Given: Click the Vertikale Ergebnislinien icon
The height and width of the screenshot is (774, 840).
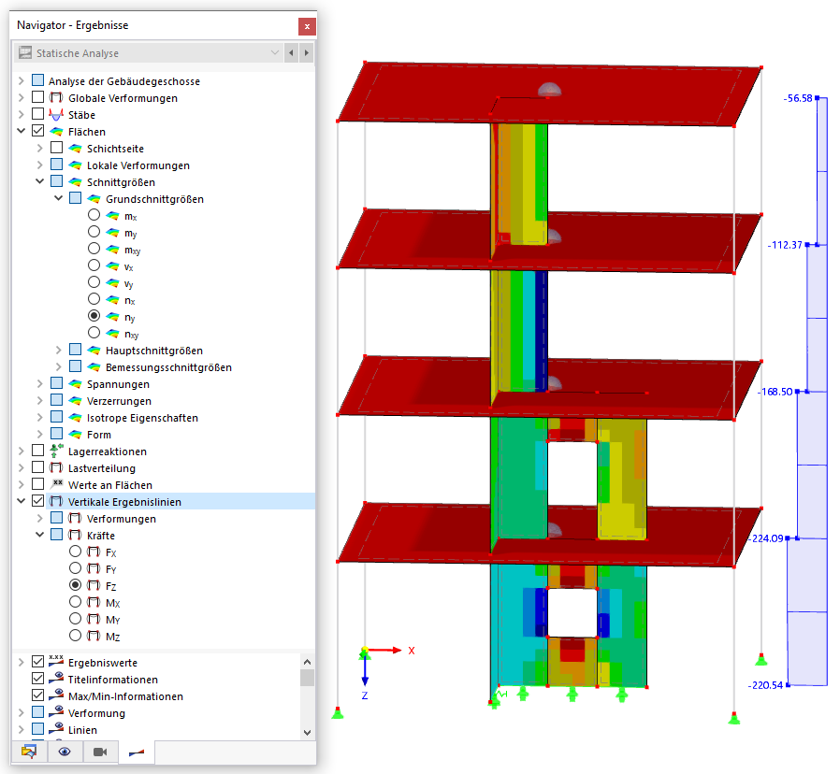Looking at the screenshot, I should 56,502.
